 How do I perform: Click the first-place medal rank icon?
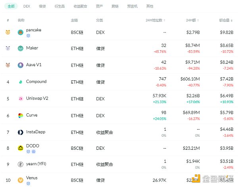(8, 32)
